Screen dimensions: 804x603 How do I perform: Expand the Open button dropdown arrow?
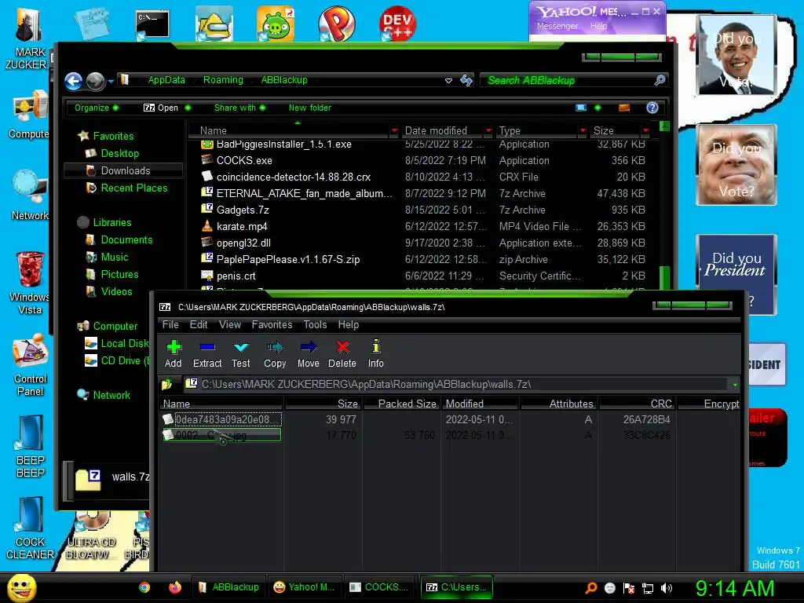click(x=188, y=108)
